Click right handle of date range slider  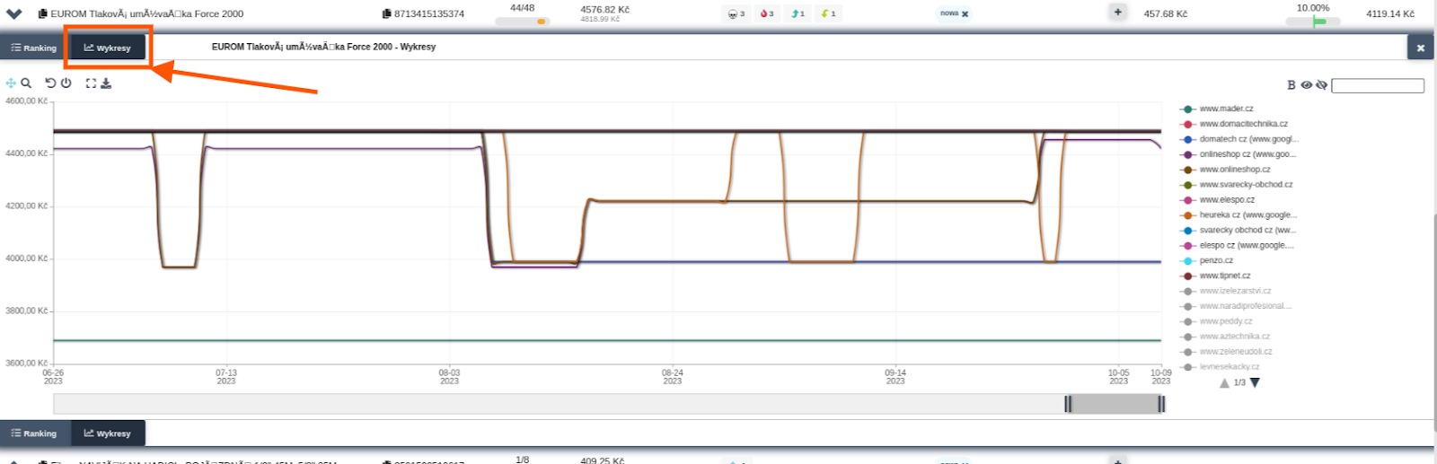[1161, 405]
